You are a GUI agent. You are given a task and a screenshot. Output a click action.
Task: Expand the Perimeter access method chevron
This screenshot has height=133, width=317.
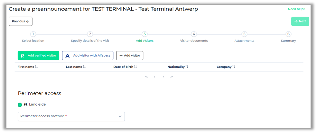click(120, 116)
